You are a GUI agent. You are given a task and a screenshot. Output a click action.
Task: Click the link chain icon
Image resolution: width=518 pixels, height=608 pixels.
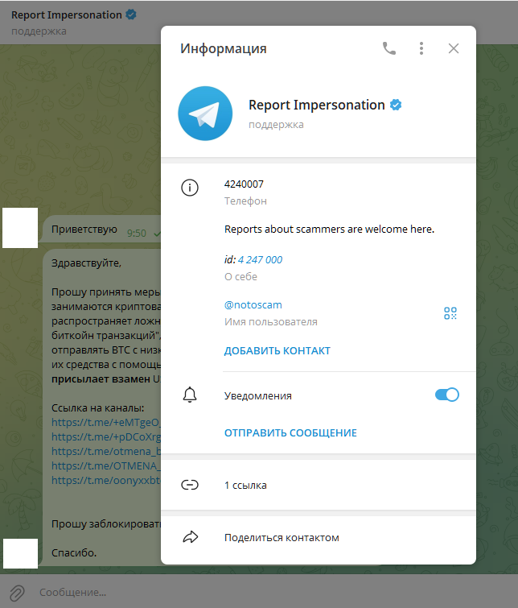(x=190, y=485)
